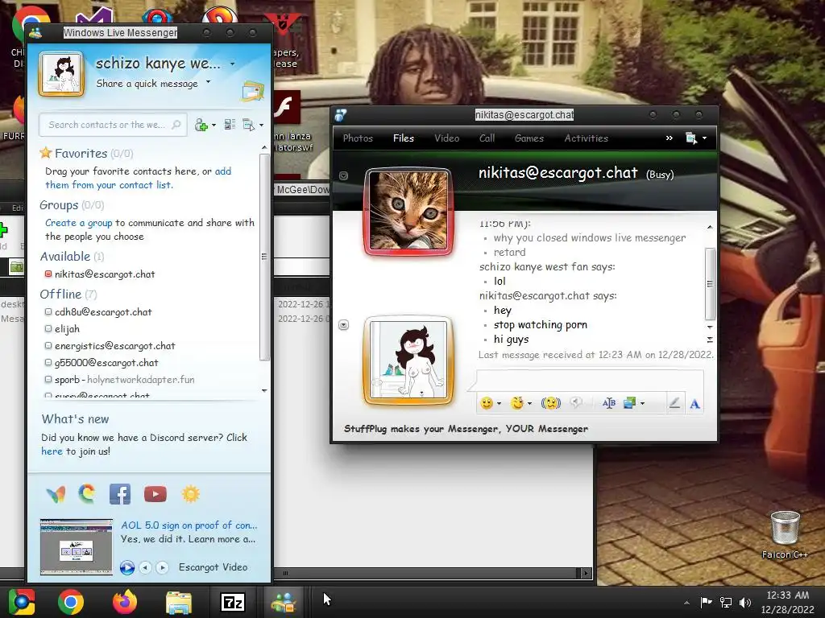Click the search magnifier icon
Screen dimensions: 825x618
point(176,125)
